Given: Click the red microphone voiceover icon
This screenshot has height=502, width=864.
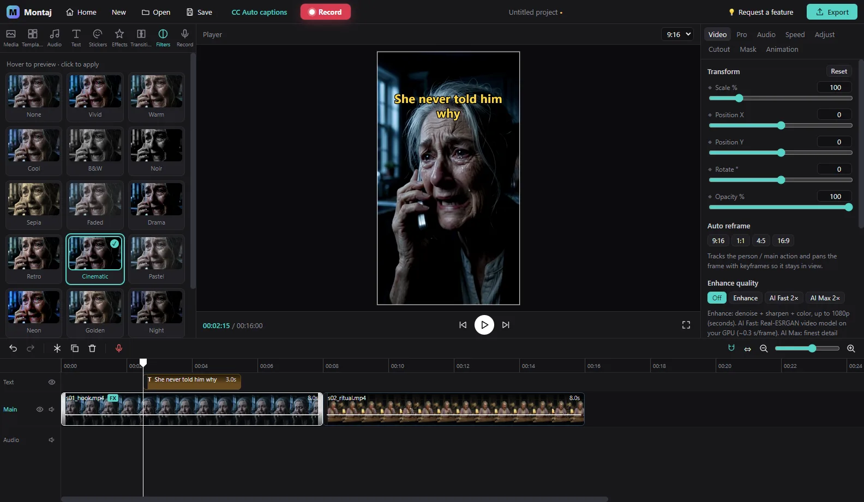Looking at the screenshot, I should click(119, 348).
